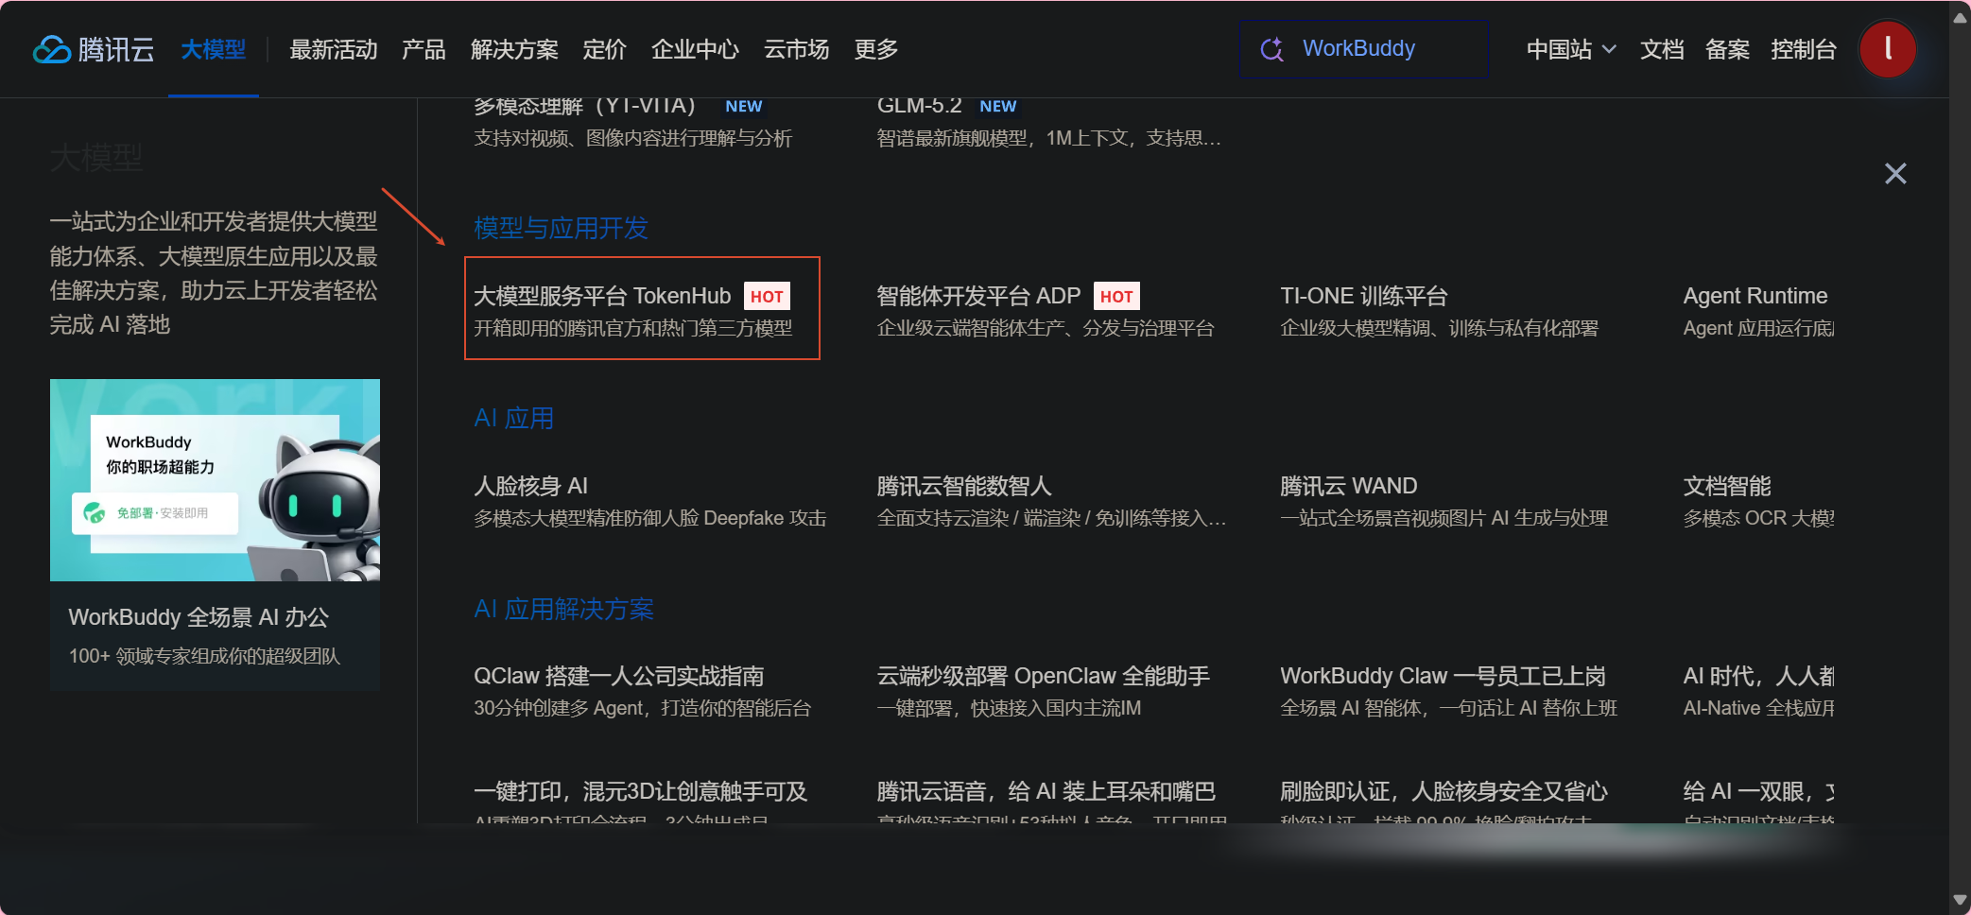
Task: Open the Agent Runtime product link
Action: (1755, 296)
